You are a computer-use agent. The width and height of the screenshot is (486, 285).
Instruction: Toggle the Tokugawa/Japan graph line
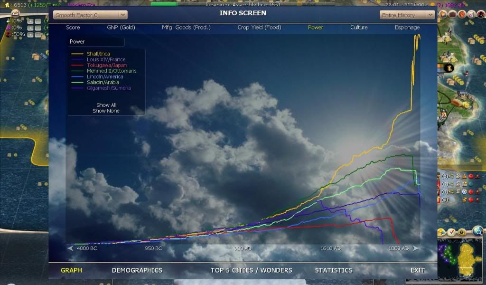[x=107, y=65]
